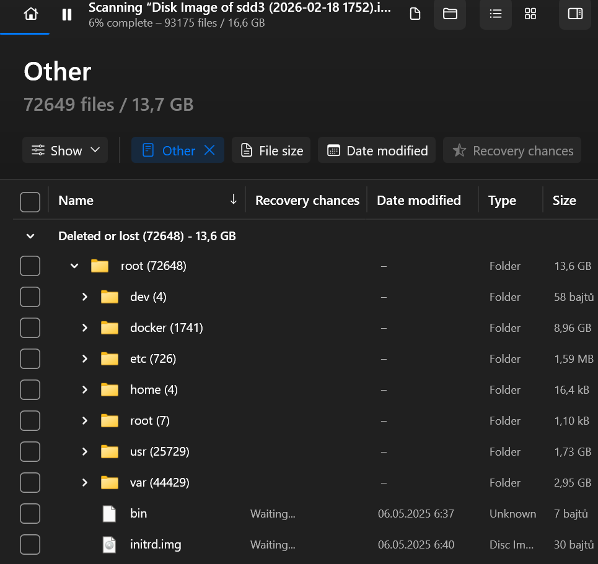Select the list view layout icon
The width and height of the screenshot is (598, 564).
click(x=495, y=14)
